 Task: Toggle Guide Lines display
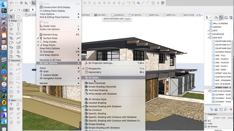[59, 26]
